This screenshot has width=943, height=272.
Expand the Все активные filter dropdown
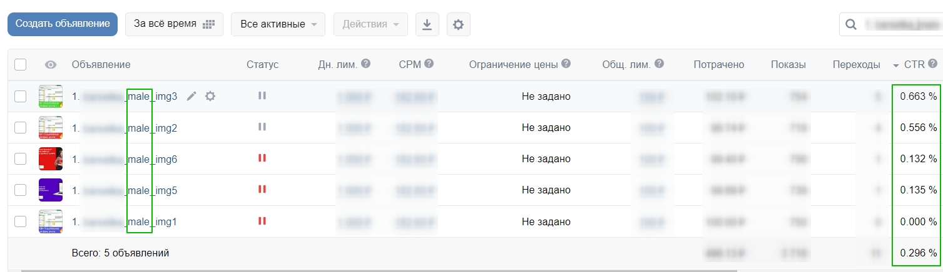[x=278, y=24]
